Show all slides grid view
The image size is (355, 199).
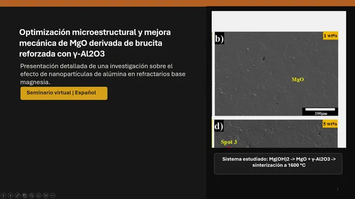[x=25, y=195]
